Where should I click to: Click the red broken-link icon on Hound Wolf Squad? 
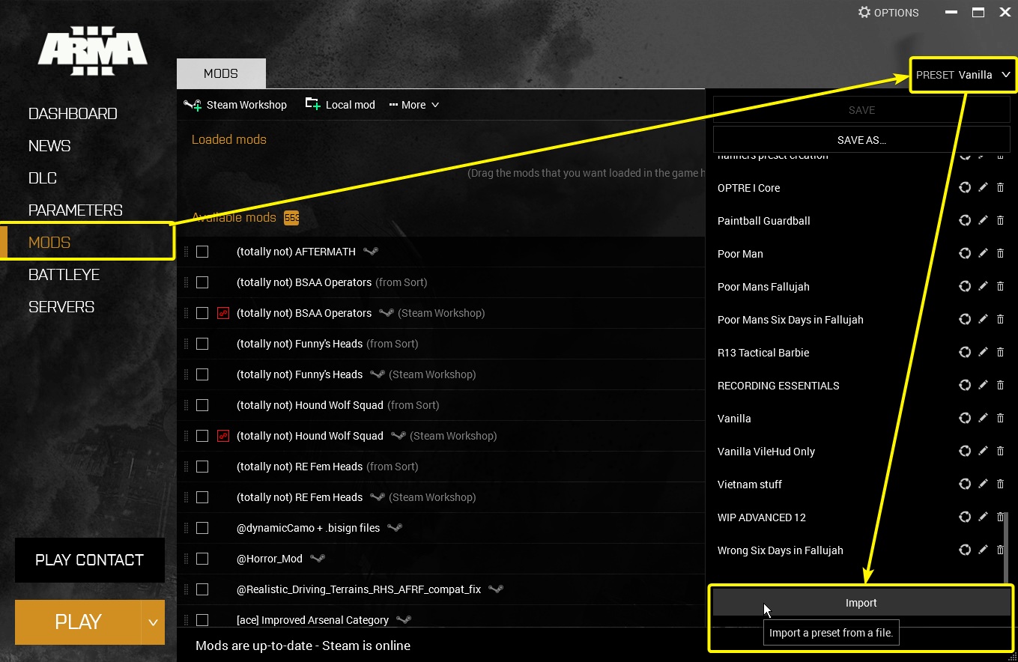pos(222,436)
